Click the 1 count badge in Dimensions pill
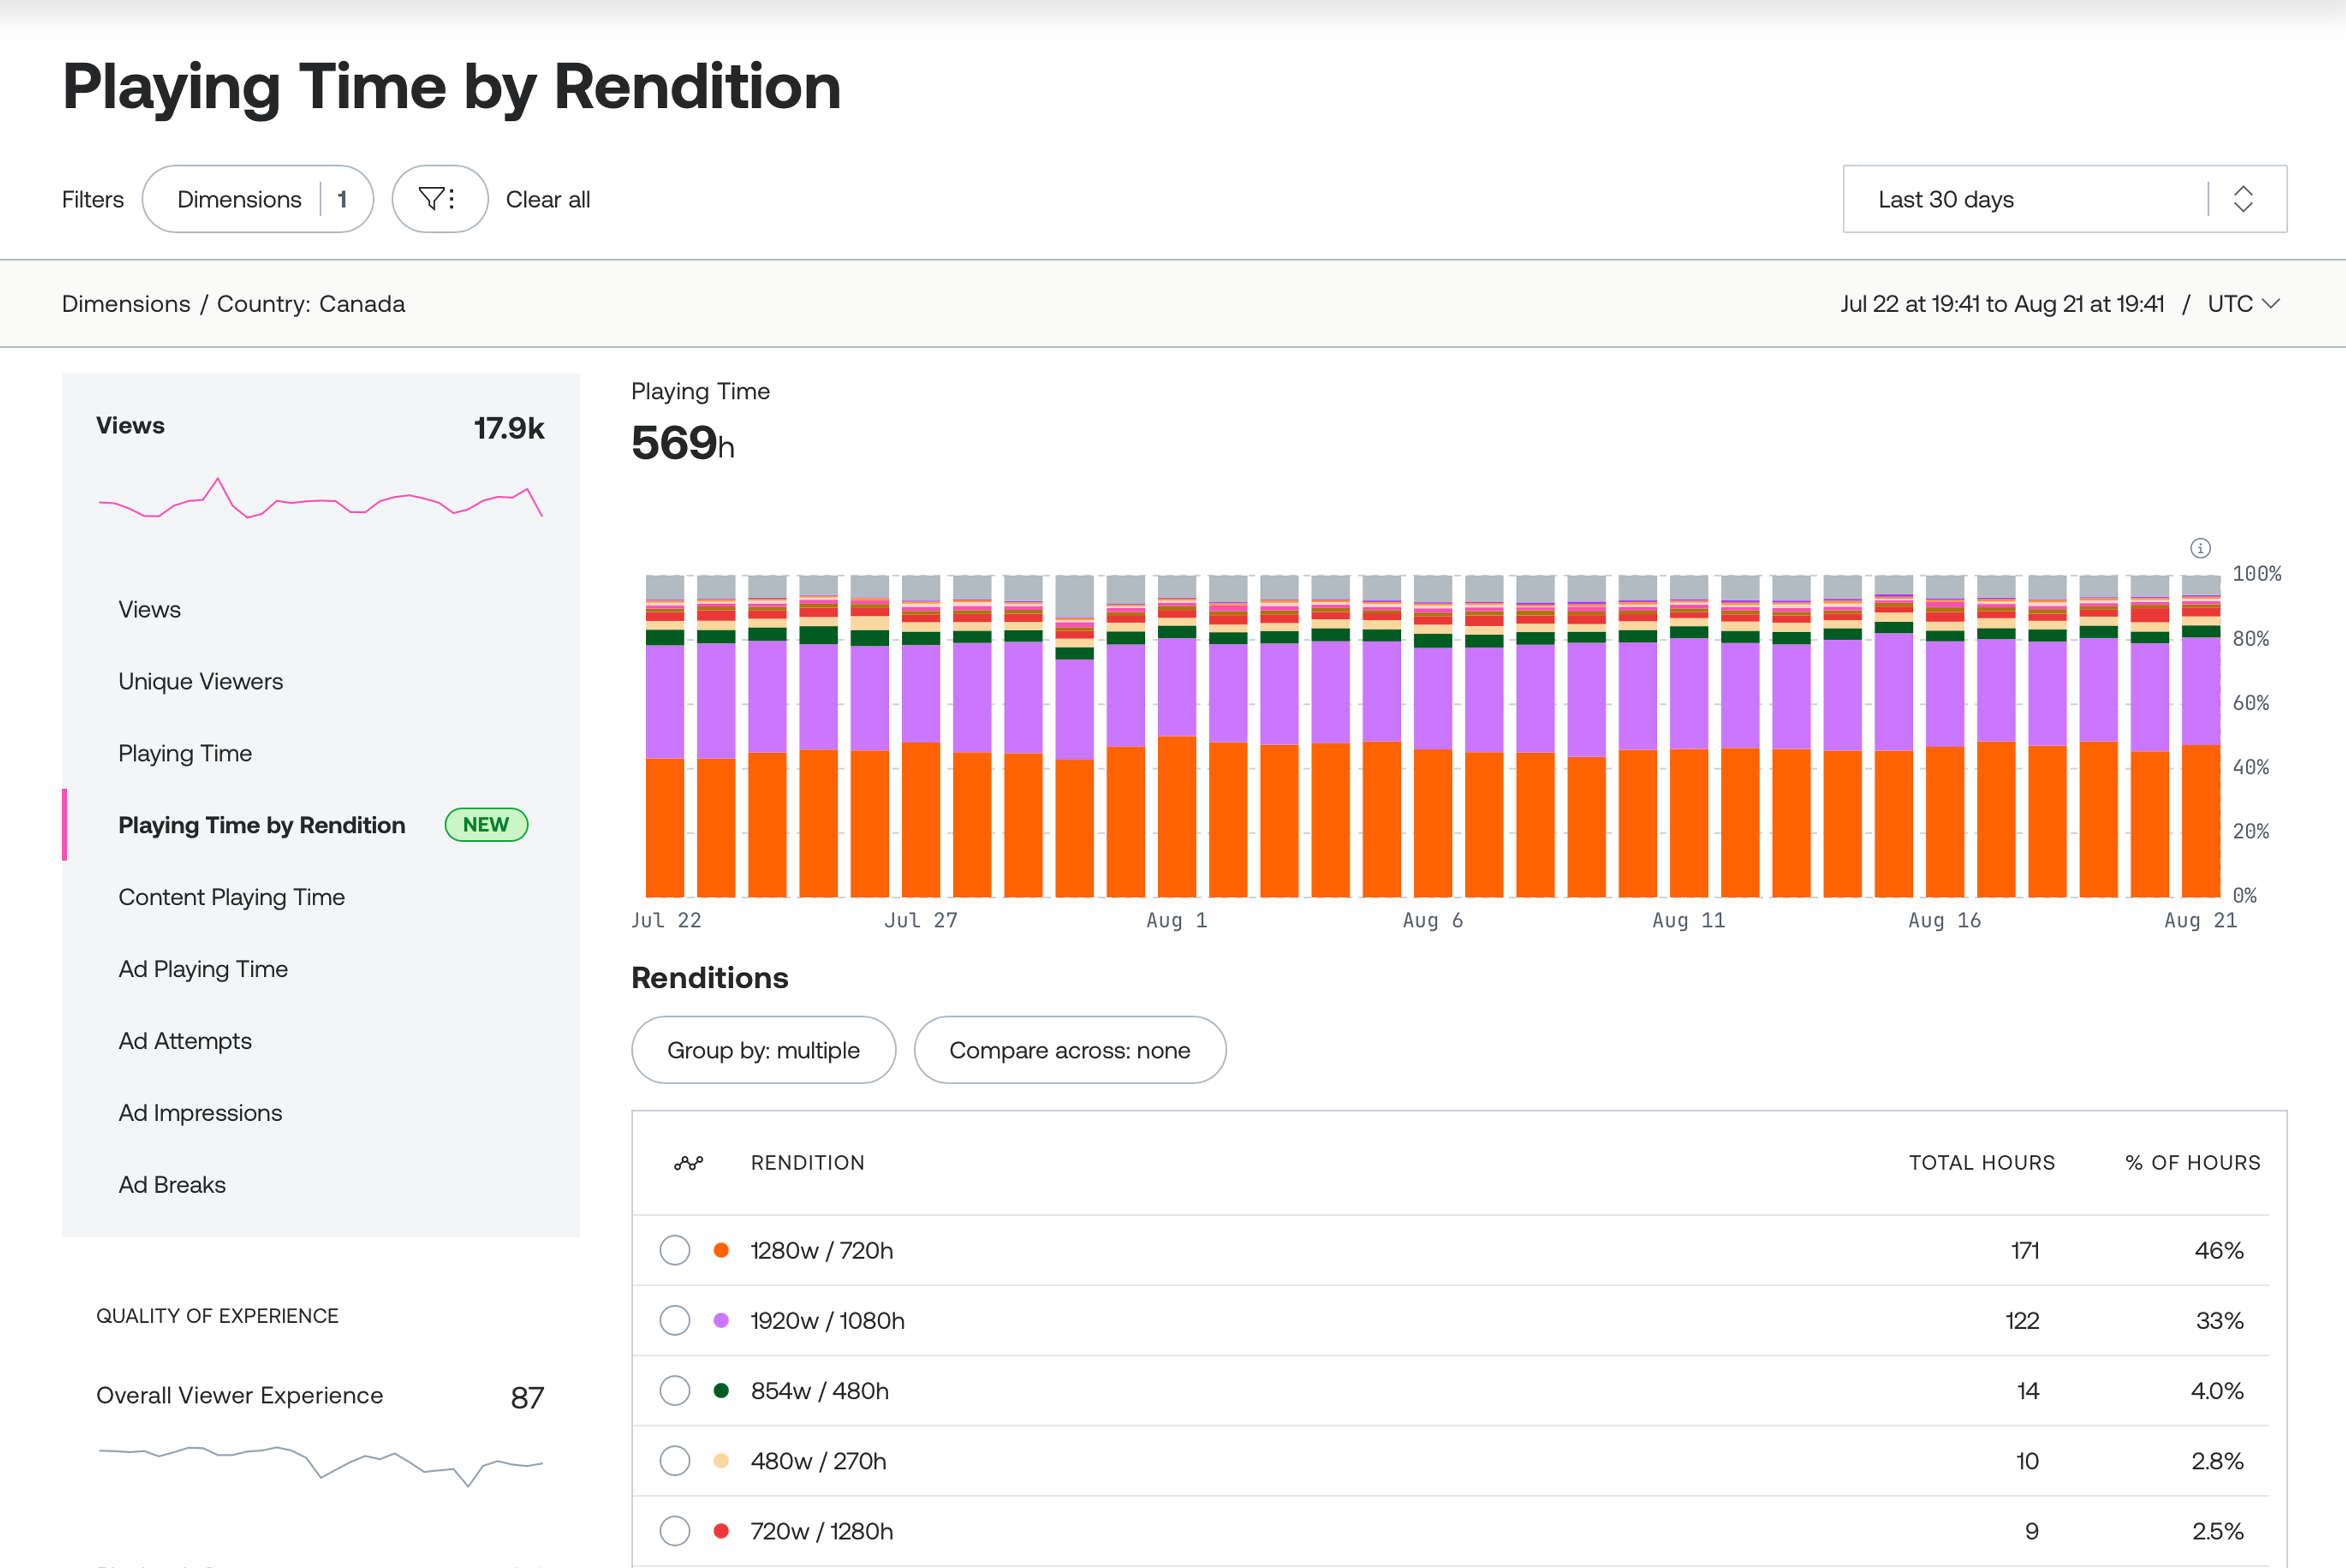 [342, 199]
